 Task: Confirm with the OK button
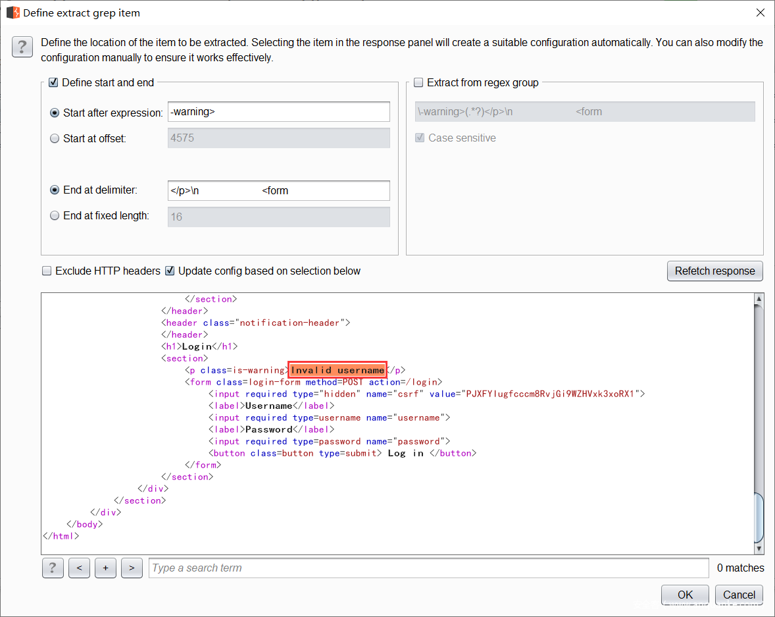click(685, 595)
